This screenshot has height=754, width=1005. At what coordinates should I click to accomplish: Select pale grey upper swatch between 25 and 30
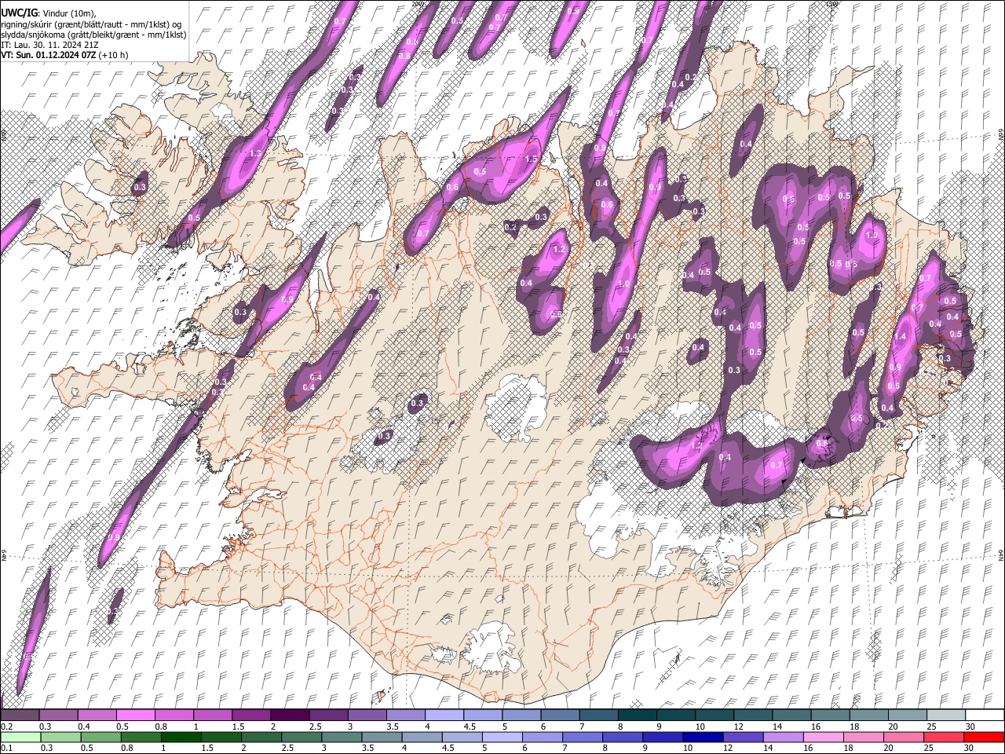point(945,715)
